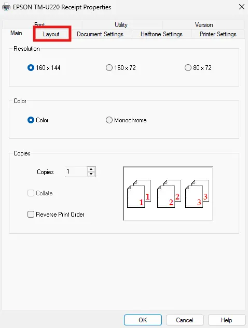Click the printer icon in title bar
This screenshot has width=248, height=328.
coord(6,7)
